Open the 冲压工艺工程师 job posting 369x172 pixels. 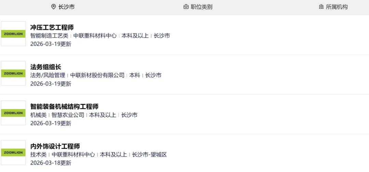(52, 27)
